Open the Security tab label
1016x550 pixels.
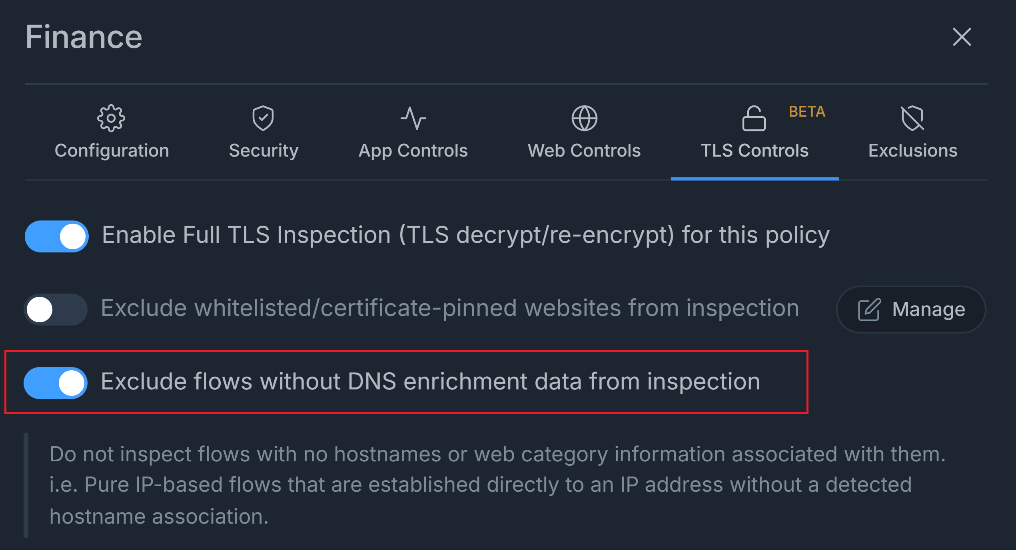click(263, 151)
